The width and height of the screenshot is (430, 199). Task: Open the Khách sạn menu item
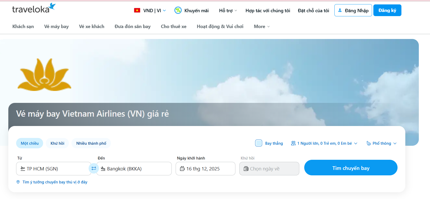23,26
